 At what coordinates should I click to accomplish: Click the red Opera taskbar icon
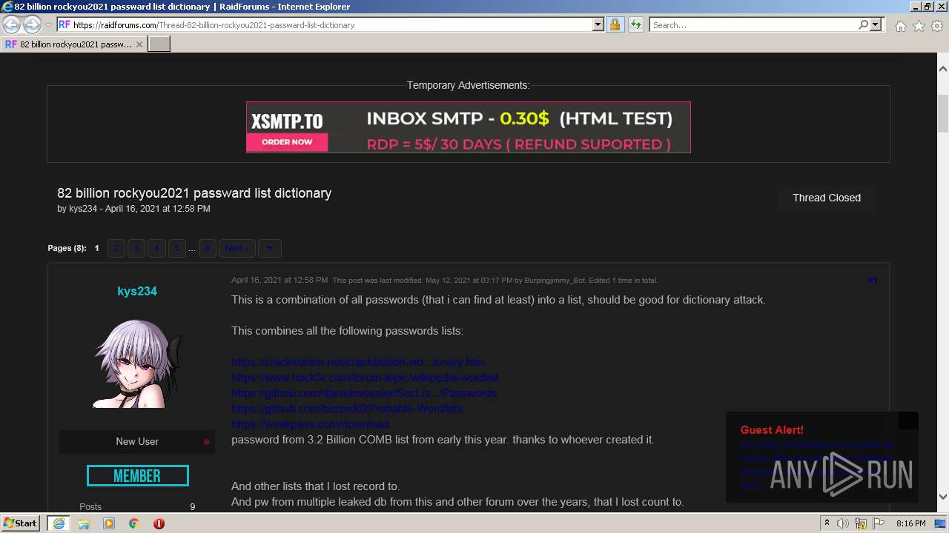pyautogui.click(x=159, y=523)
